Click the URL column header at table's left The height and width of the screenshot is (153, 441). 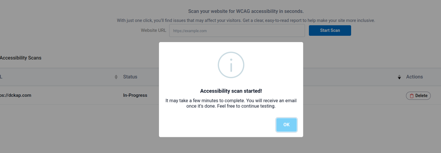click(x=1, y=77)
